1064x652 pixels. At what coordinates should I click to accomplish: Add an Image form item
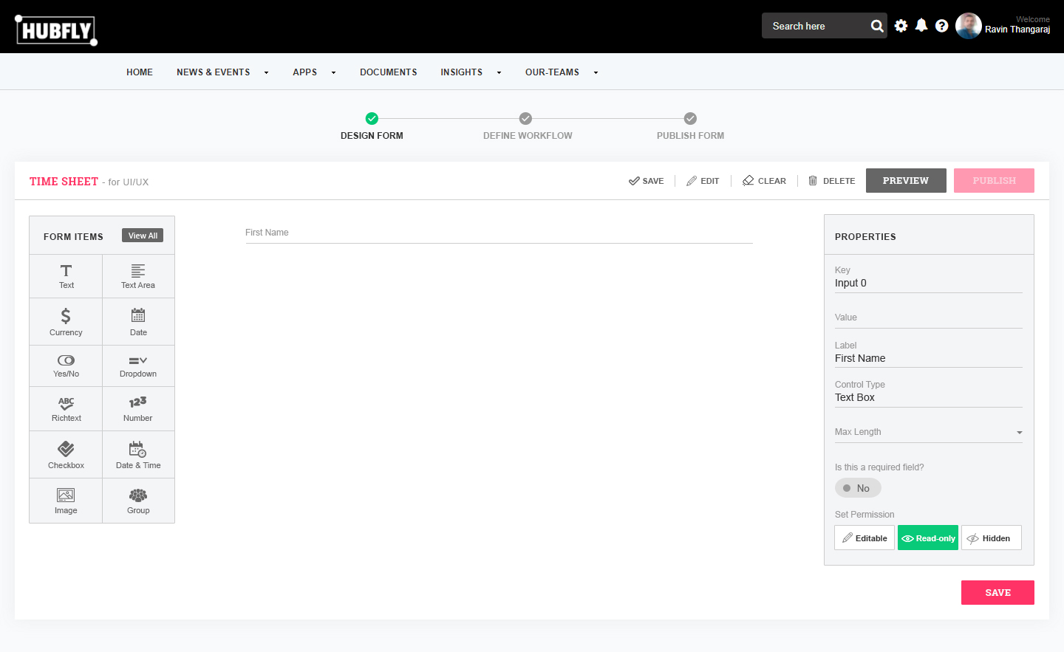click(66, 501)
